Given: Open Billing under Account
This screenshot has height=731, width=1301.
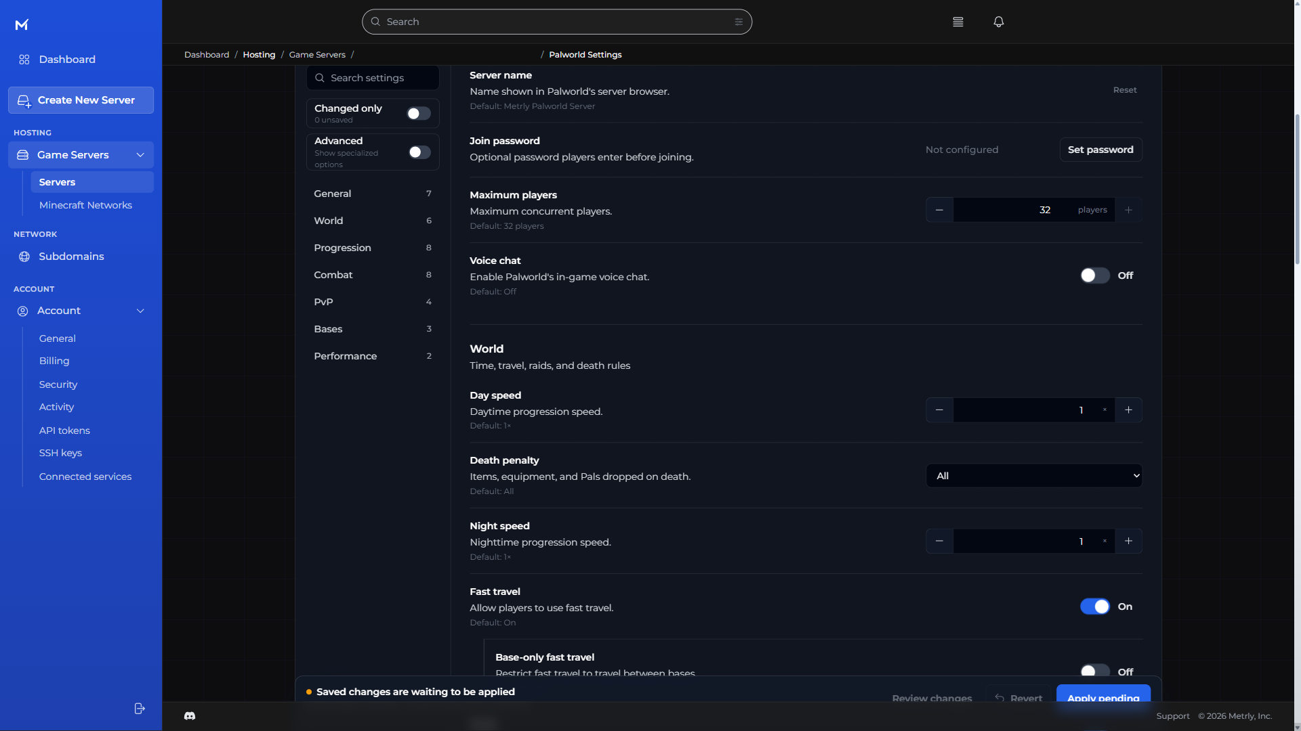Looking at the screenshot, I should 54,361.
